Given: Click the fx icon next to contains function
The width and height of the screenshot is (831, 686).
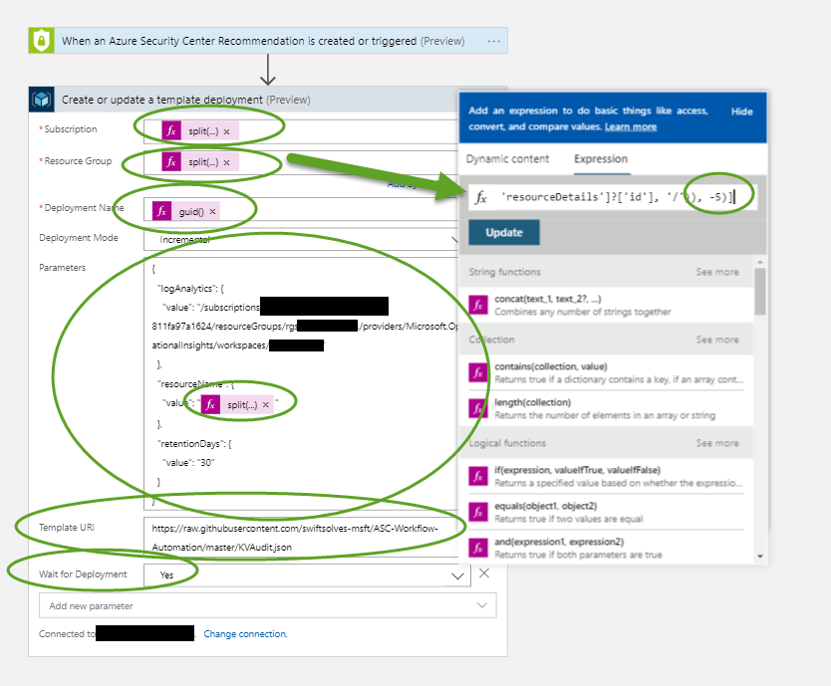Looking at the screenshot, I should (x=478, y=372).
